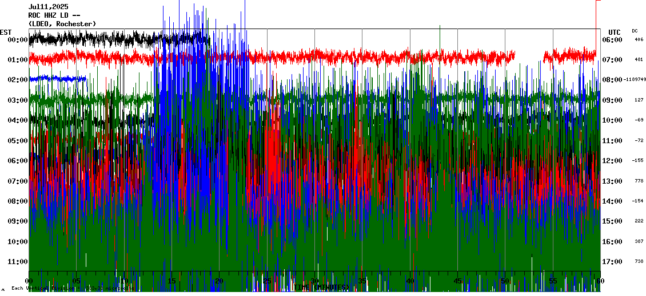Click the DC value 481

pos(639,60)
